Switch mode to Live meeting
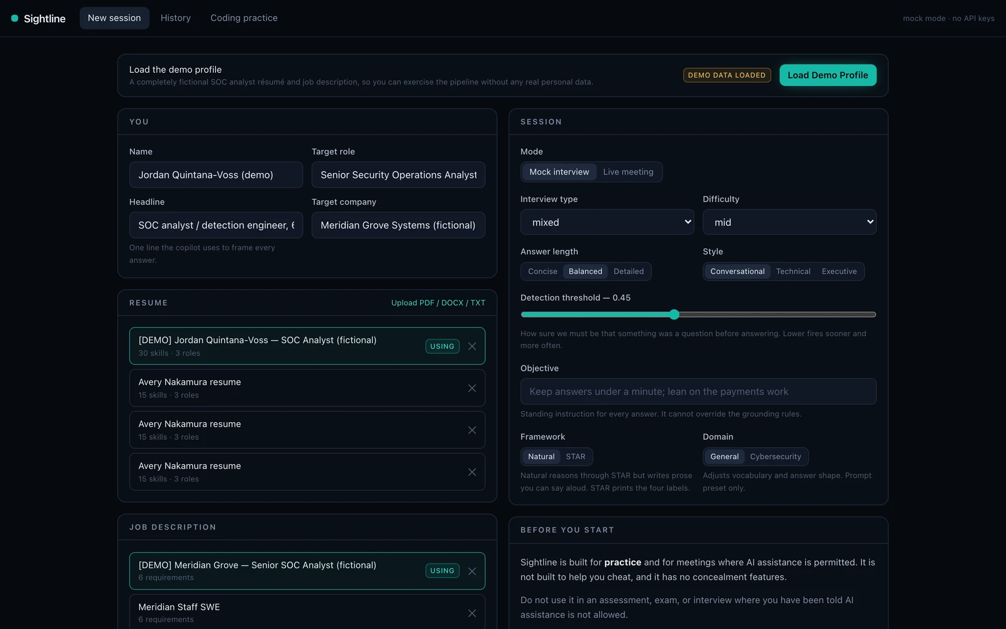 628,172
